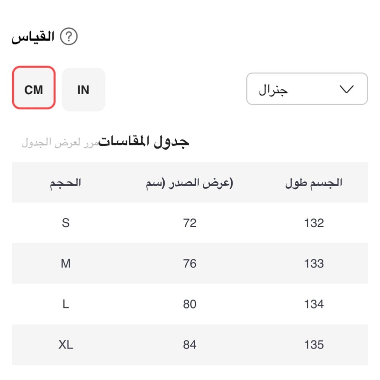Click the جدول المقاسات table title
Image resolution: width=380 pixels, height=380 pixels.
click(x=144, y=141)
